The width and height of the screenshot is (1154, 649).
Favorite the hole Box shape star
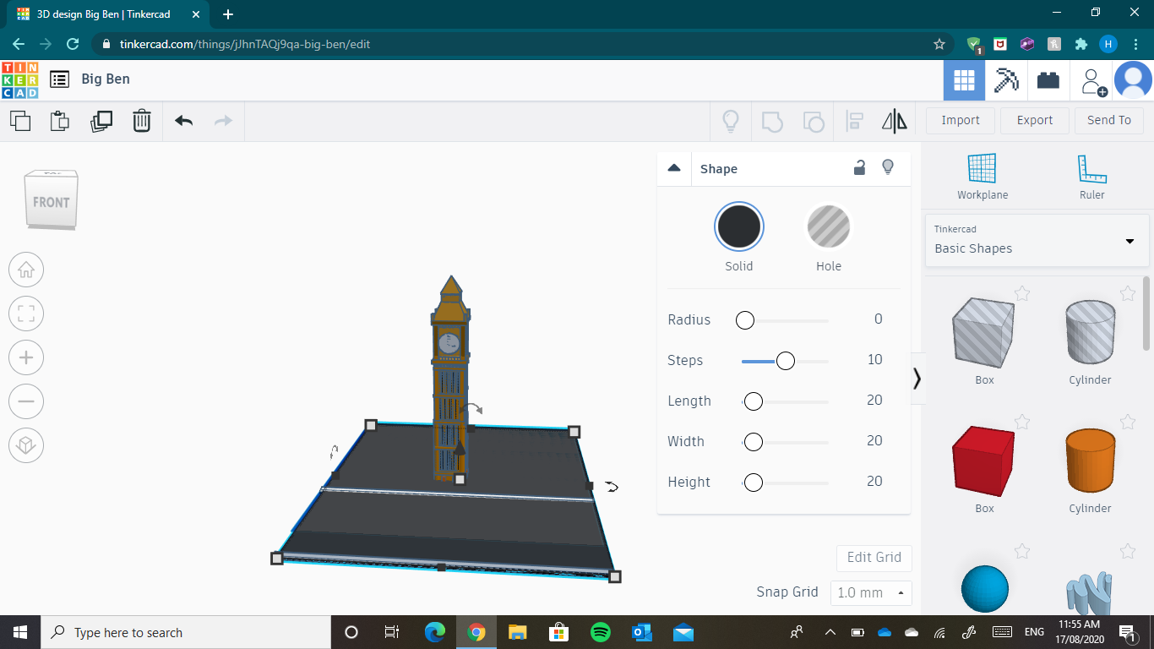[1022, 293]
